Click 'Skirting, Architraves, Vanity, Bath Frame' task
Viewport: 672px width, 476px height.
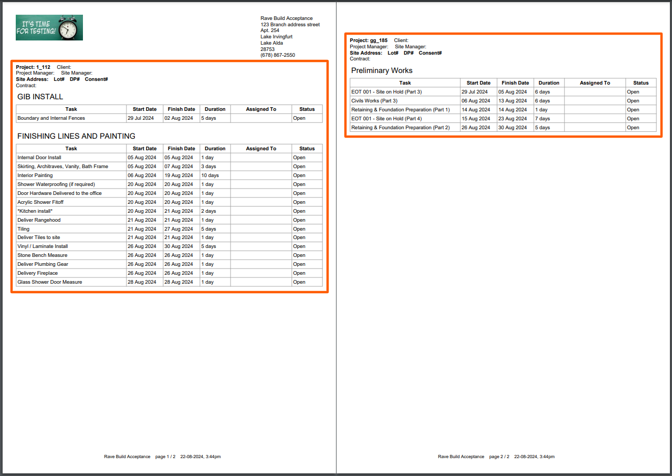[62, 167]
